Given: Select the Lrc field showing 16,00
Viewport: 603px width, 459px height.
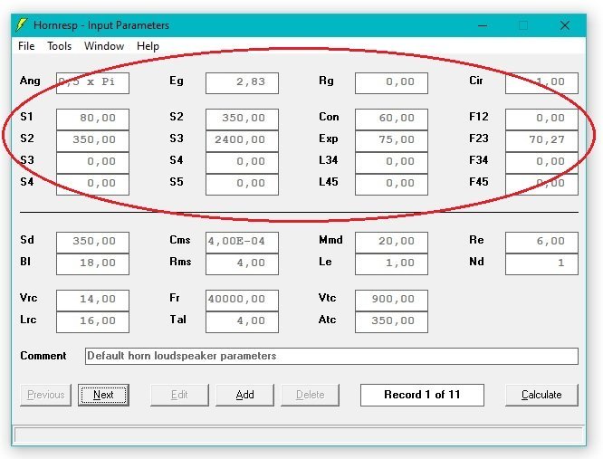Looking at the screenshot, I should click(92, 322).
